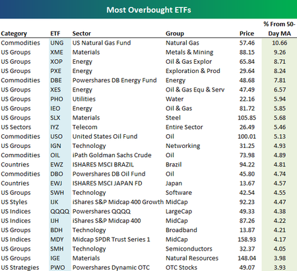297x271 pixels.
Task: Click the 'US Strategies' category cell
Action: [x=20, y=268]
